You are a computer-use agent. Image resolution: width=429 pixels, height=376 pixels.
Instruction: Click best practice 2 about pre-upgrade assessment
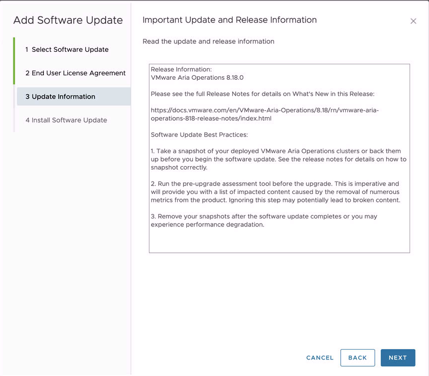(276, 191)
